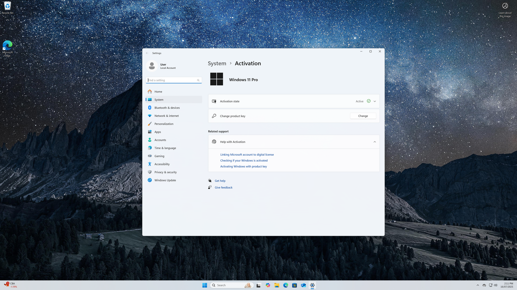This screenshot has width=517, height=290.
Task: Click the Get help link
Action: tap(220, 181)
